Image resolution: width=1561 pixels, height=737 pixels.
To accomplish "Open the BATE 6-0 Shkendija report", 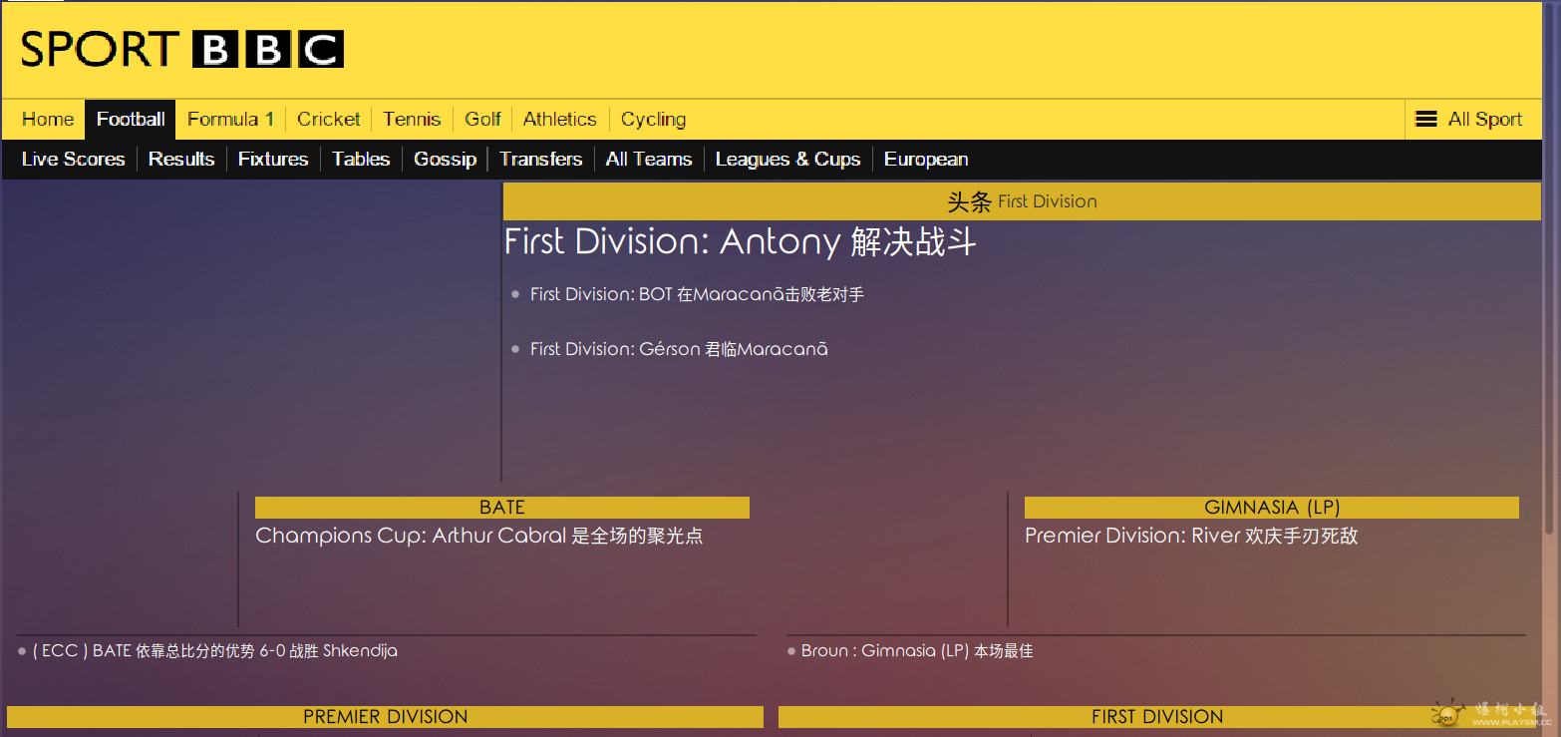I will [x=214, y=651].
